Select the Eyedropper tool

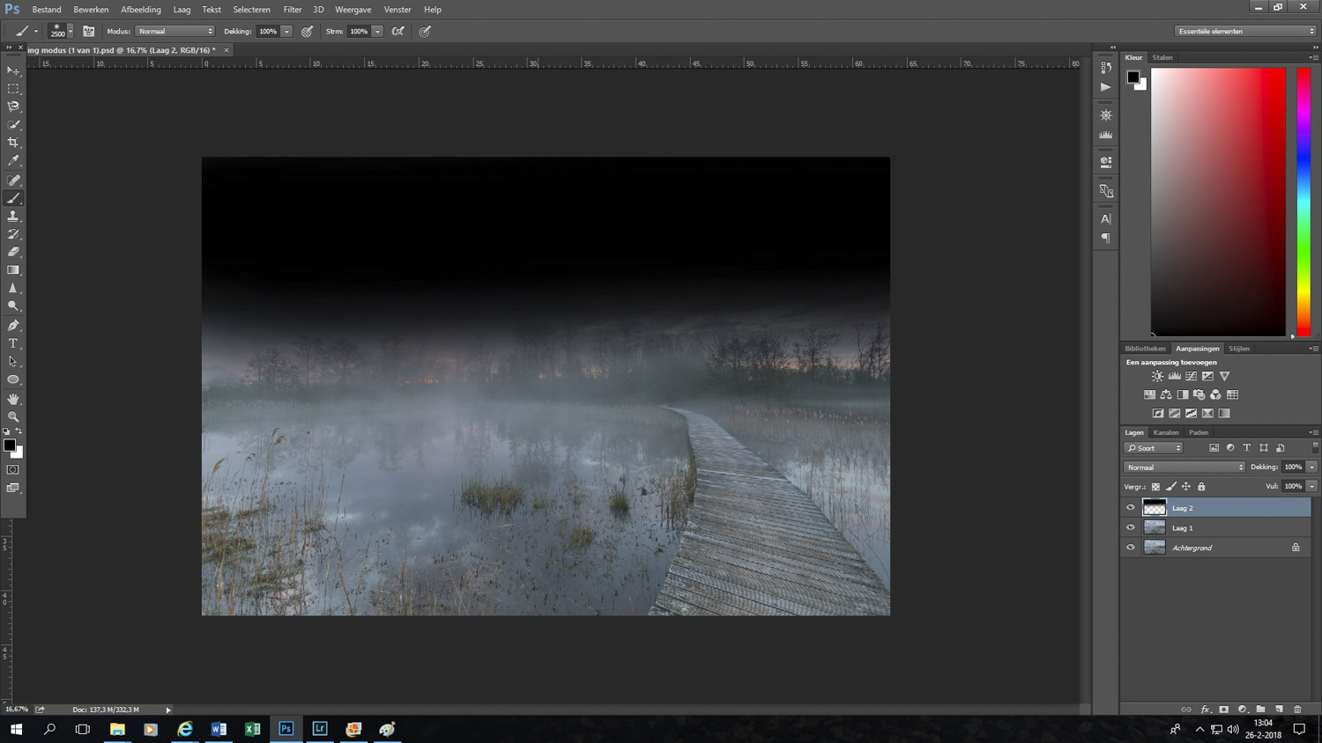point(13,161)
